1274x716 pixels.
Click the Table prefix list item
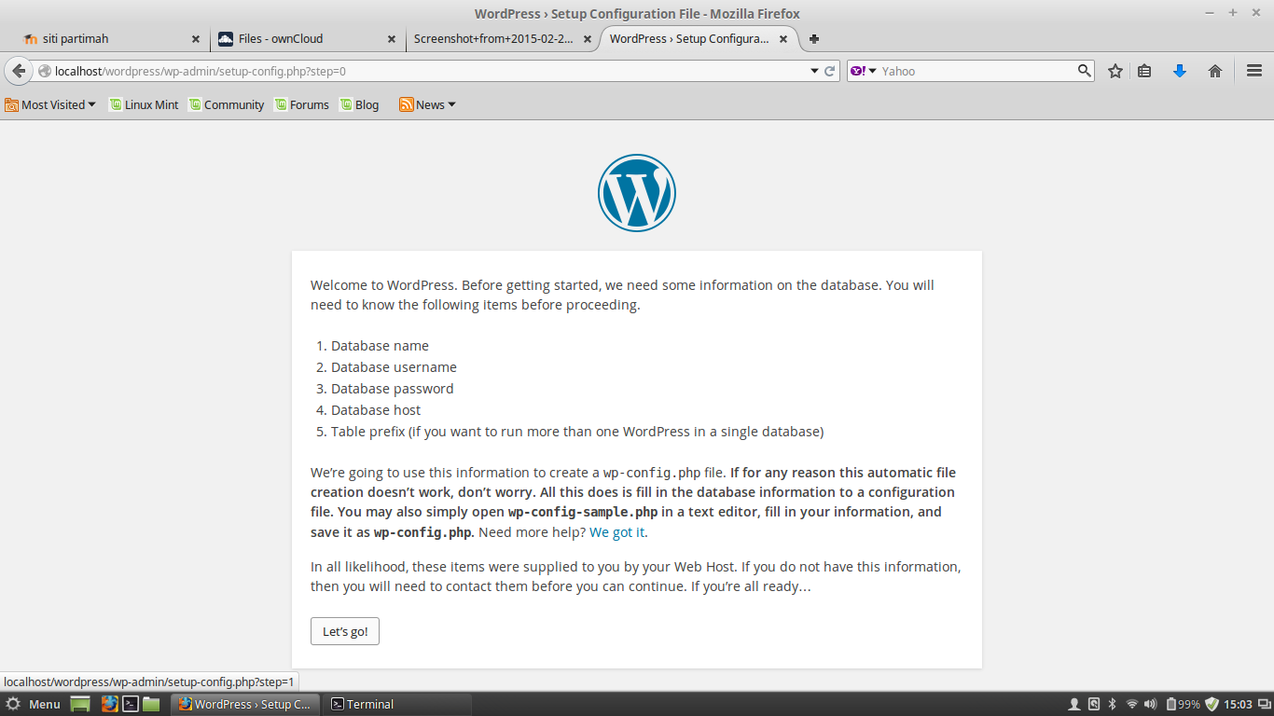[x=577, y=432]
